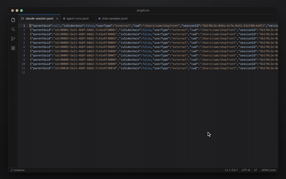Click line number 6 in the gutter
The width and height of the screenshot is (286, 179).
click(x=24, y=47)
